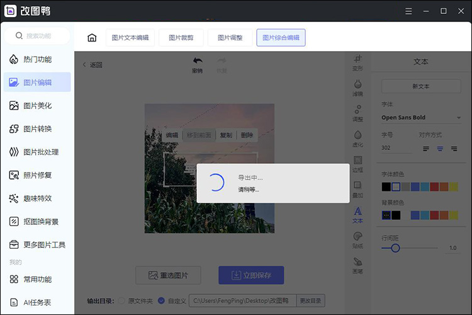Open 图片批处理 in sidebar
The image size is (472, 315).
click(x=37, y=152)
